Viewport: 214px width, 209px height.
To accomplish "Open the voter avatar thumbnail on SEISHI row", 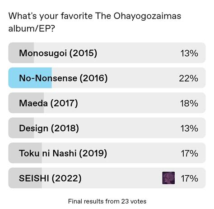I will pos(168,178).
